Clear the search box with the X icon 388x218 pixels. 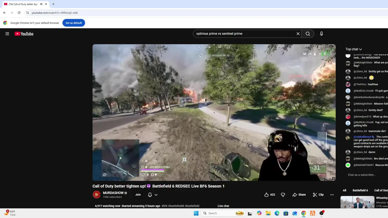pos(298,34)
